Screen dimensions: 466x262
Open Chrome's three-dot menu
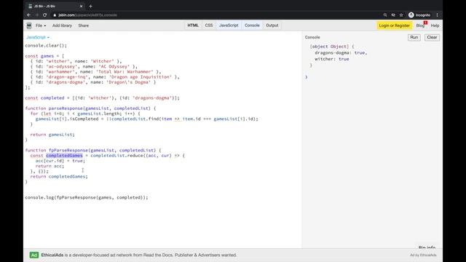tap(437, 15)
